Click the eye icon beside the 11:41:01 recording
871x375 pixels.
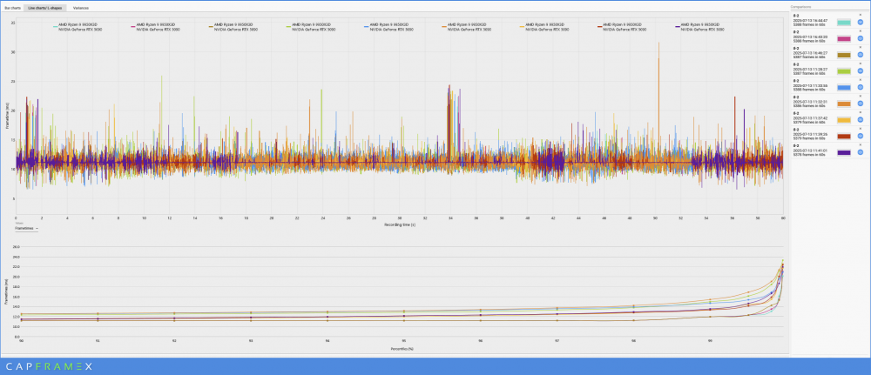tap(861, 153)
